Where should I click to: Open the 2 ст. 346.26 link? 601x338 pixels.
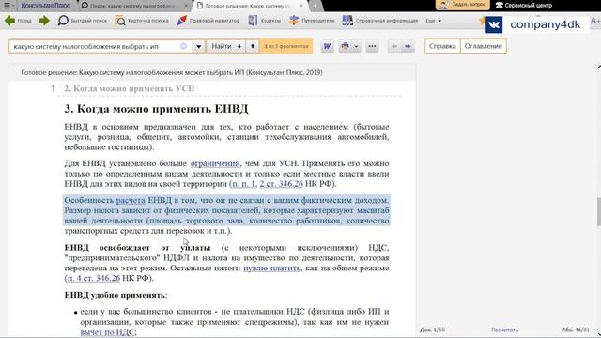click(x=282, y=184)
